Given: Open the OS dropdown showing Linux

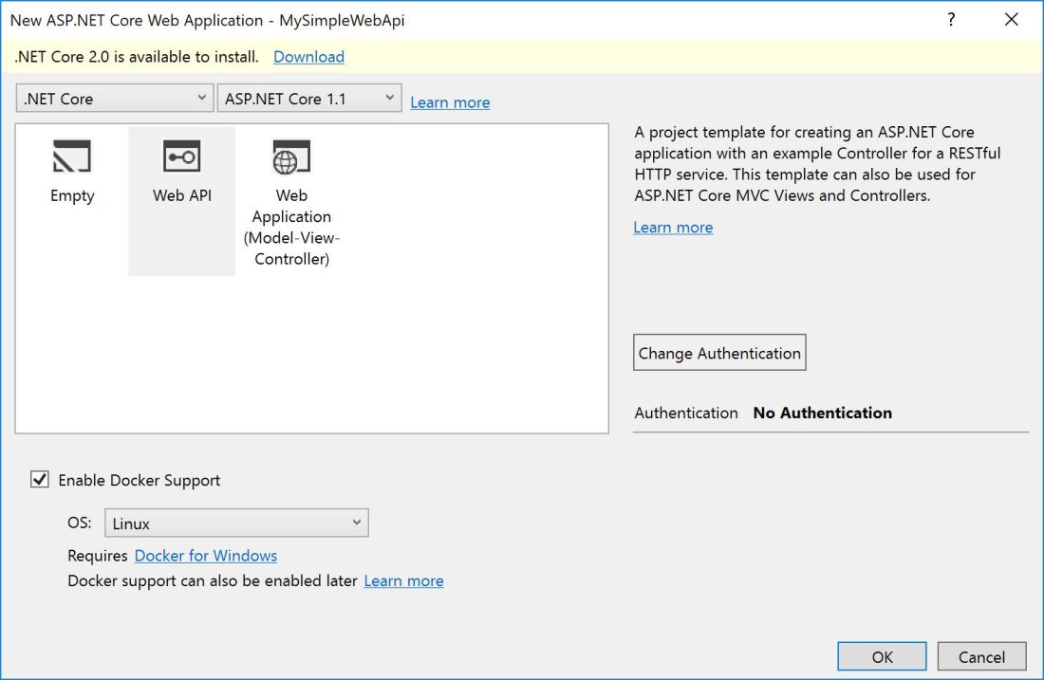Looking at the screenshot, I should [236, 523].
